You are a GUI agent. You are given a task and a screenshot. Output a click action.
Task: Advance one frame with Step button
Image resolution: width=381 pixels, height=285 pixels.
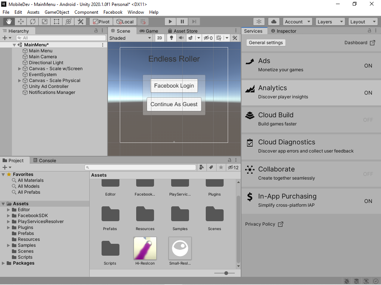pyautogui.click(x=194, y=22)
